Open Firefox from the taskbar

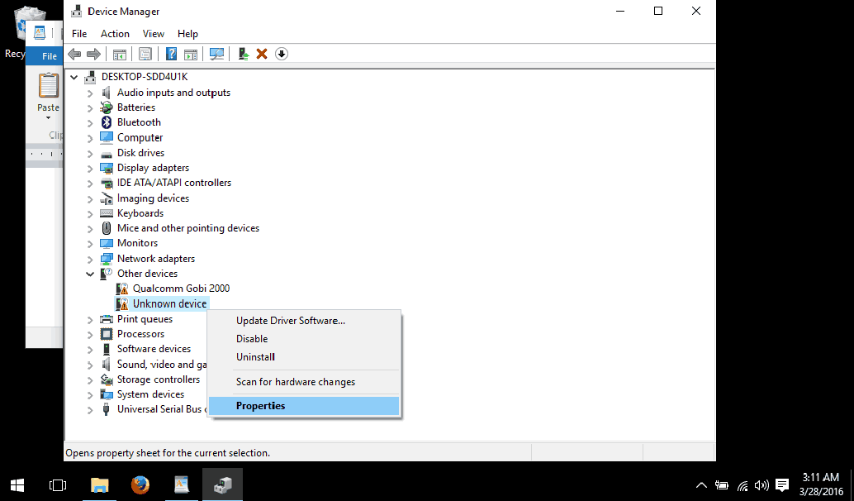(140, 484)
